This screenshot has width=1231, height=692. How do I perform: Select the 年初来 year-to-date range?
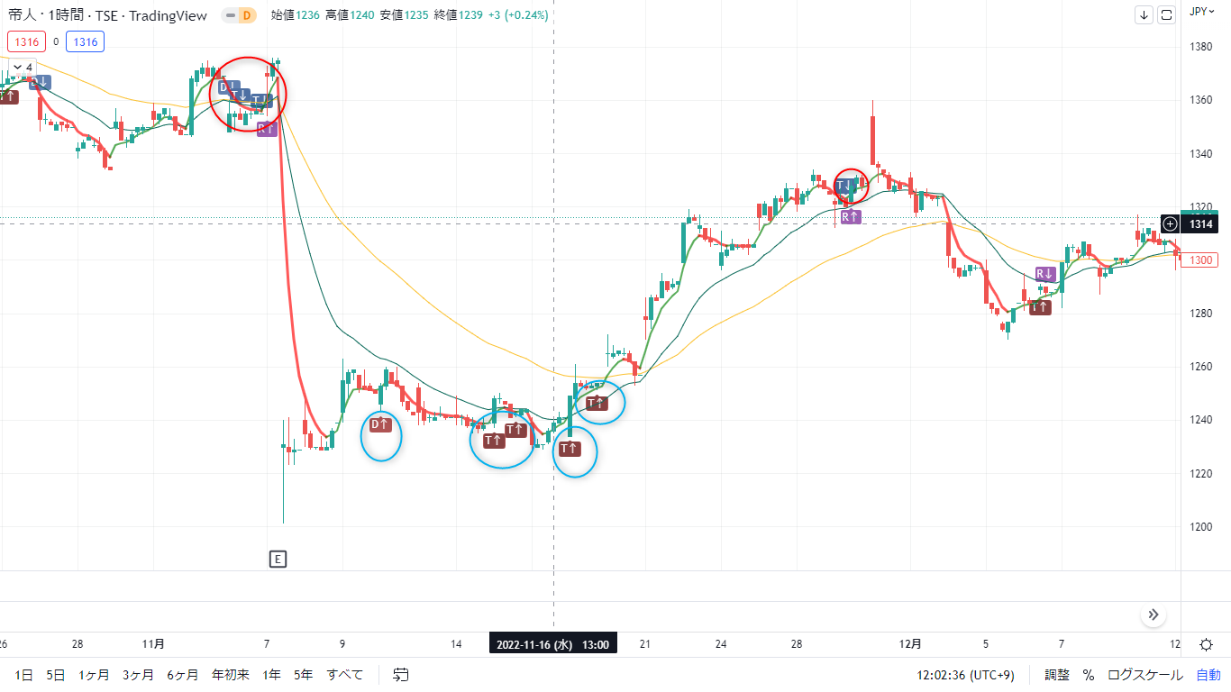coord(231,674)
